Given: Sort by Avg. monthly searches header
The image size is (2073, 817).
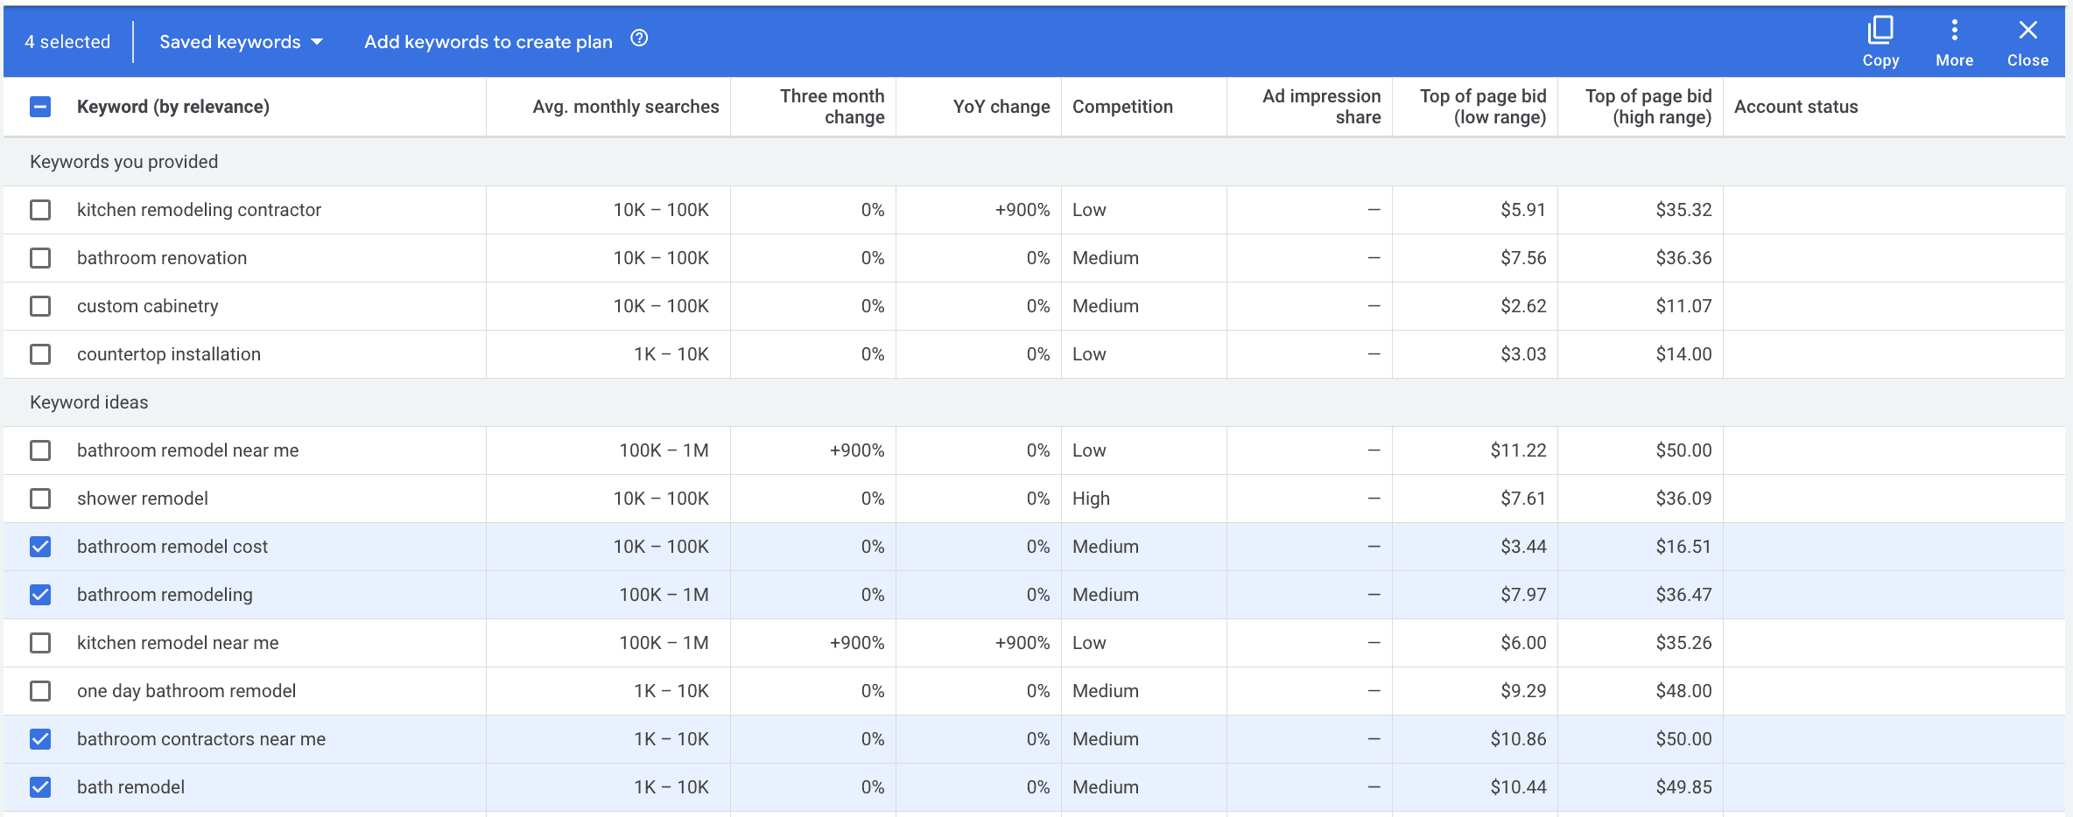Looking at the screenshot, I should pos(626,107).
